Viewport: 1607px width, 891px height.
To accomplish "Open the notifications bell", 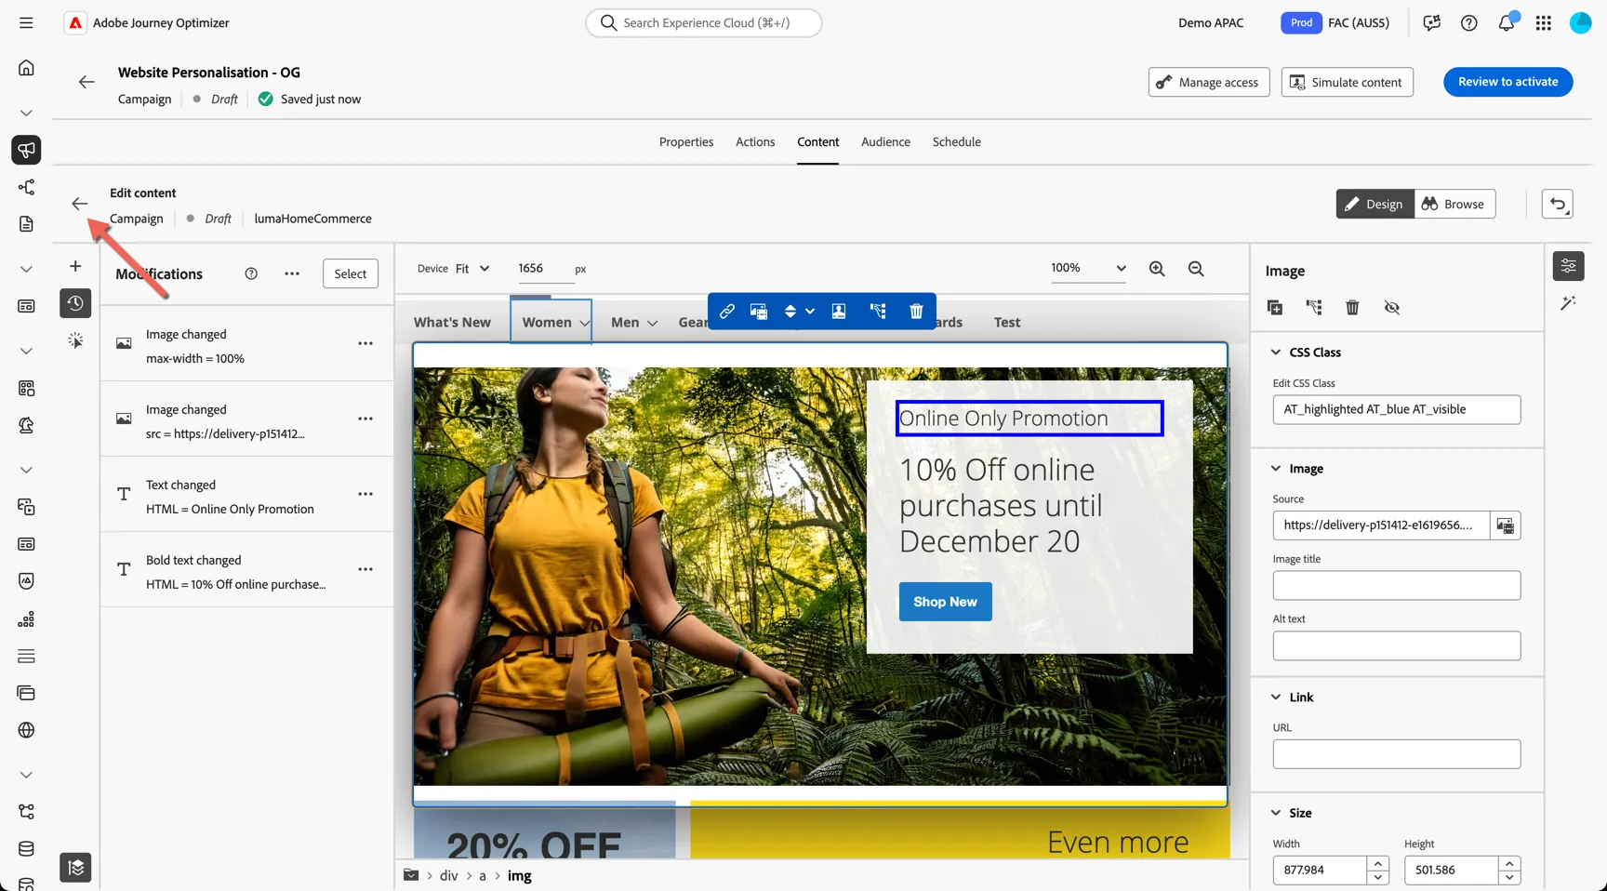I will click(1507, 22).
